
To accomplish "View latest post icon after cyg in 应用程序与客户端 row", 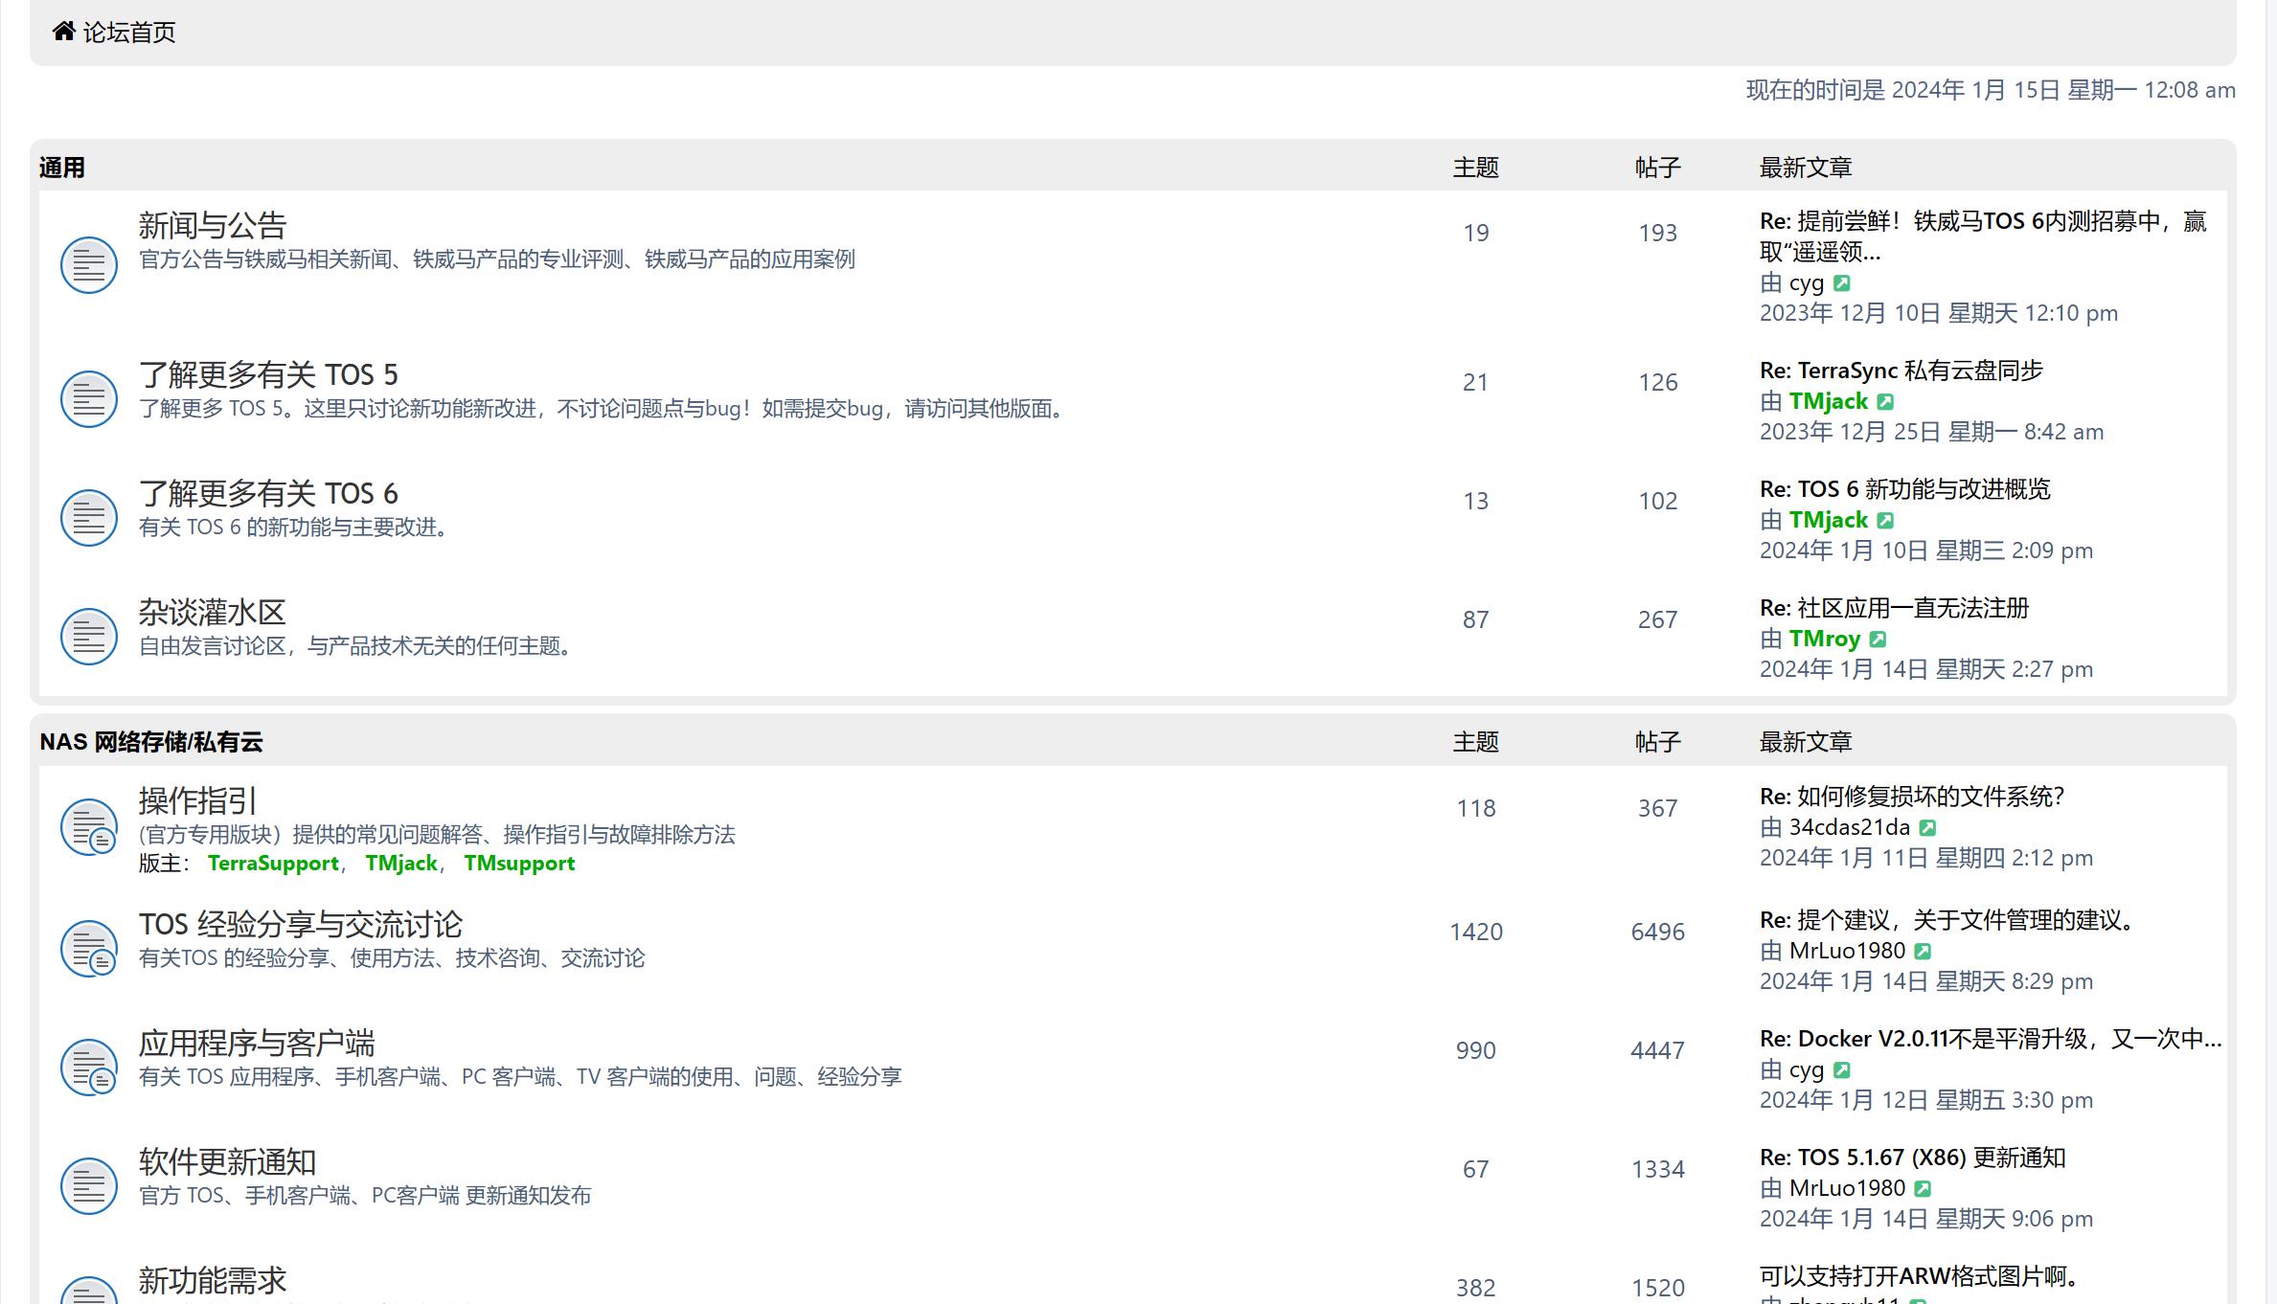I will coord(1841,1070).
